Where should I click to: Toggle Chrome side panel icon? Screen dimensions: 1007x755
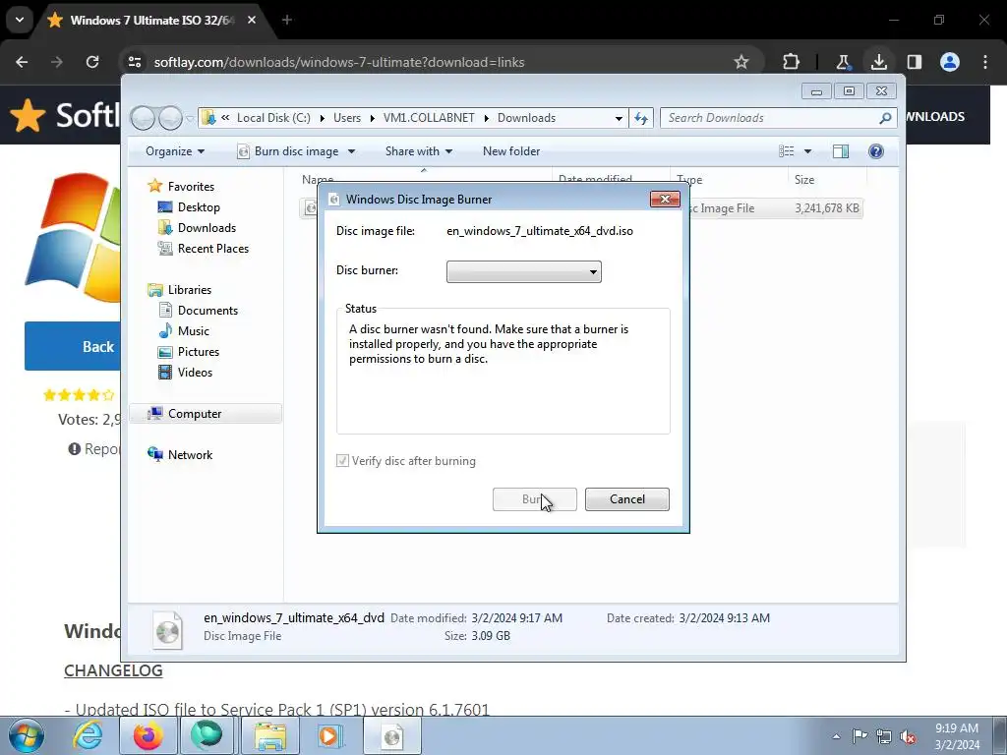914,62
